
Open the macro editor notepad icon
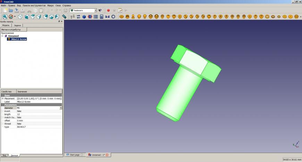(x=120, y=10)
